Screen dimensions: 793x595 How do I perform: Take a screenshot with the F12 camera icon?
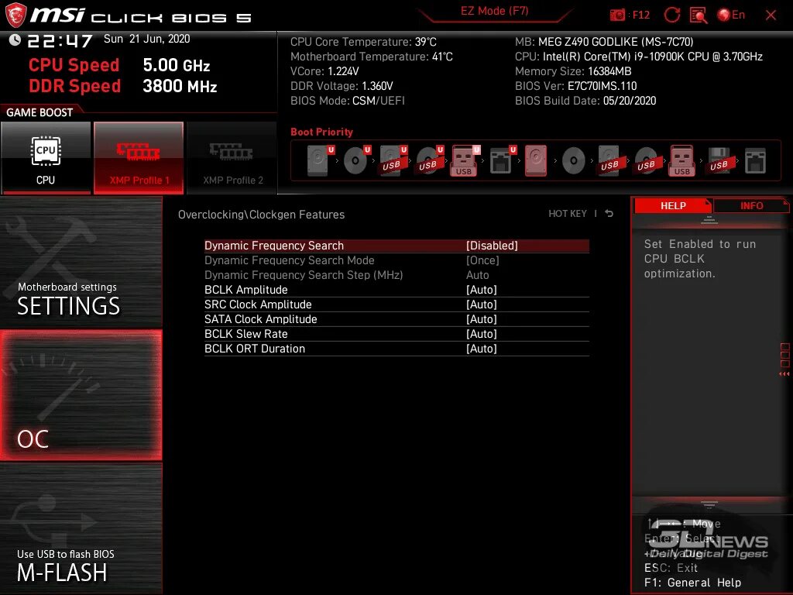(617, 15)
